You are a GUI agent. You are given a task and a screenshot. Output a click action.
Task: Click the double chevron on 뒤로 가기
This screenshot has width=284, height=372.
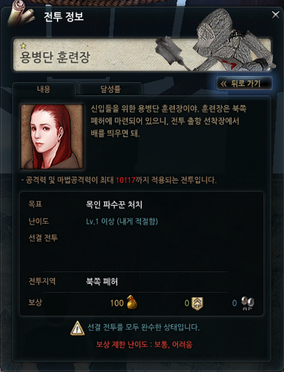pos(224,83)
